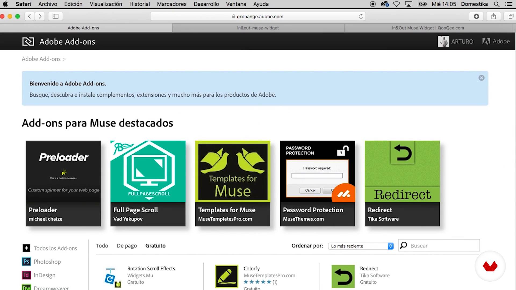
Task: Open Spotlight search in menu bar
Action: click(x=497, y=4)
